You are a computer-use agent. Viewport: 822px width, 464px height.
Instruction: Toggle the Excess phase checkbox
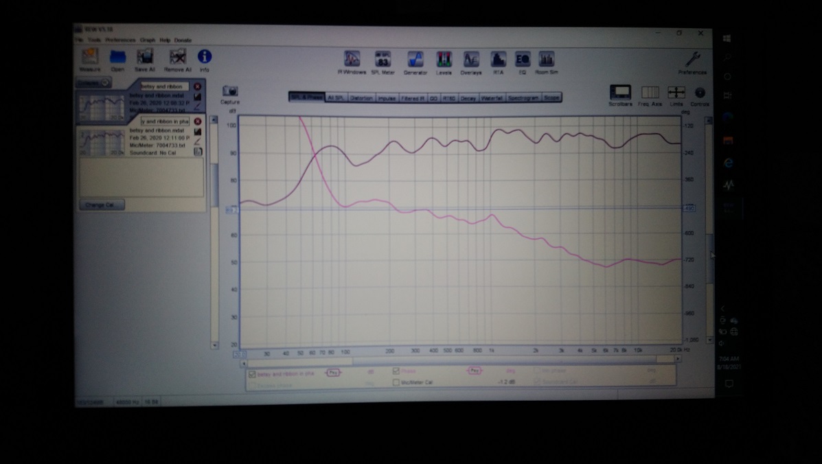tap(252, 386)
